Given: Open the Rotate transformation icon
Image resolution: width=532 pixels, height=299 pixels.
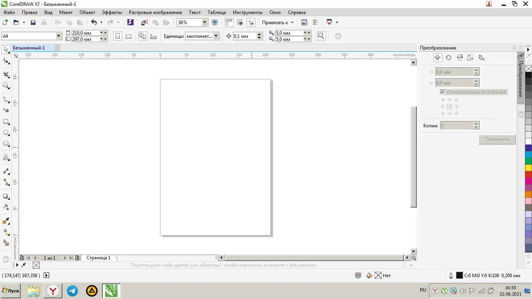Looking at the screenshot, I should pos(449,58).
